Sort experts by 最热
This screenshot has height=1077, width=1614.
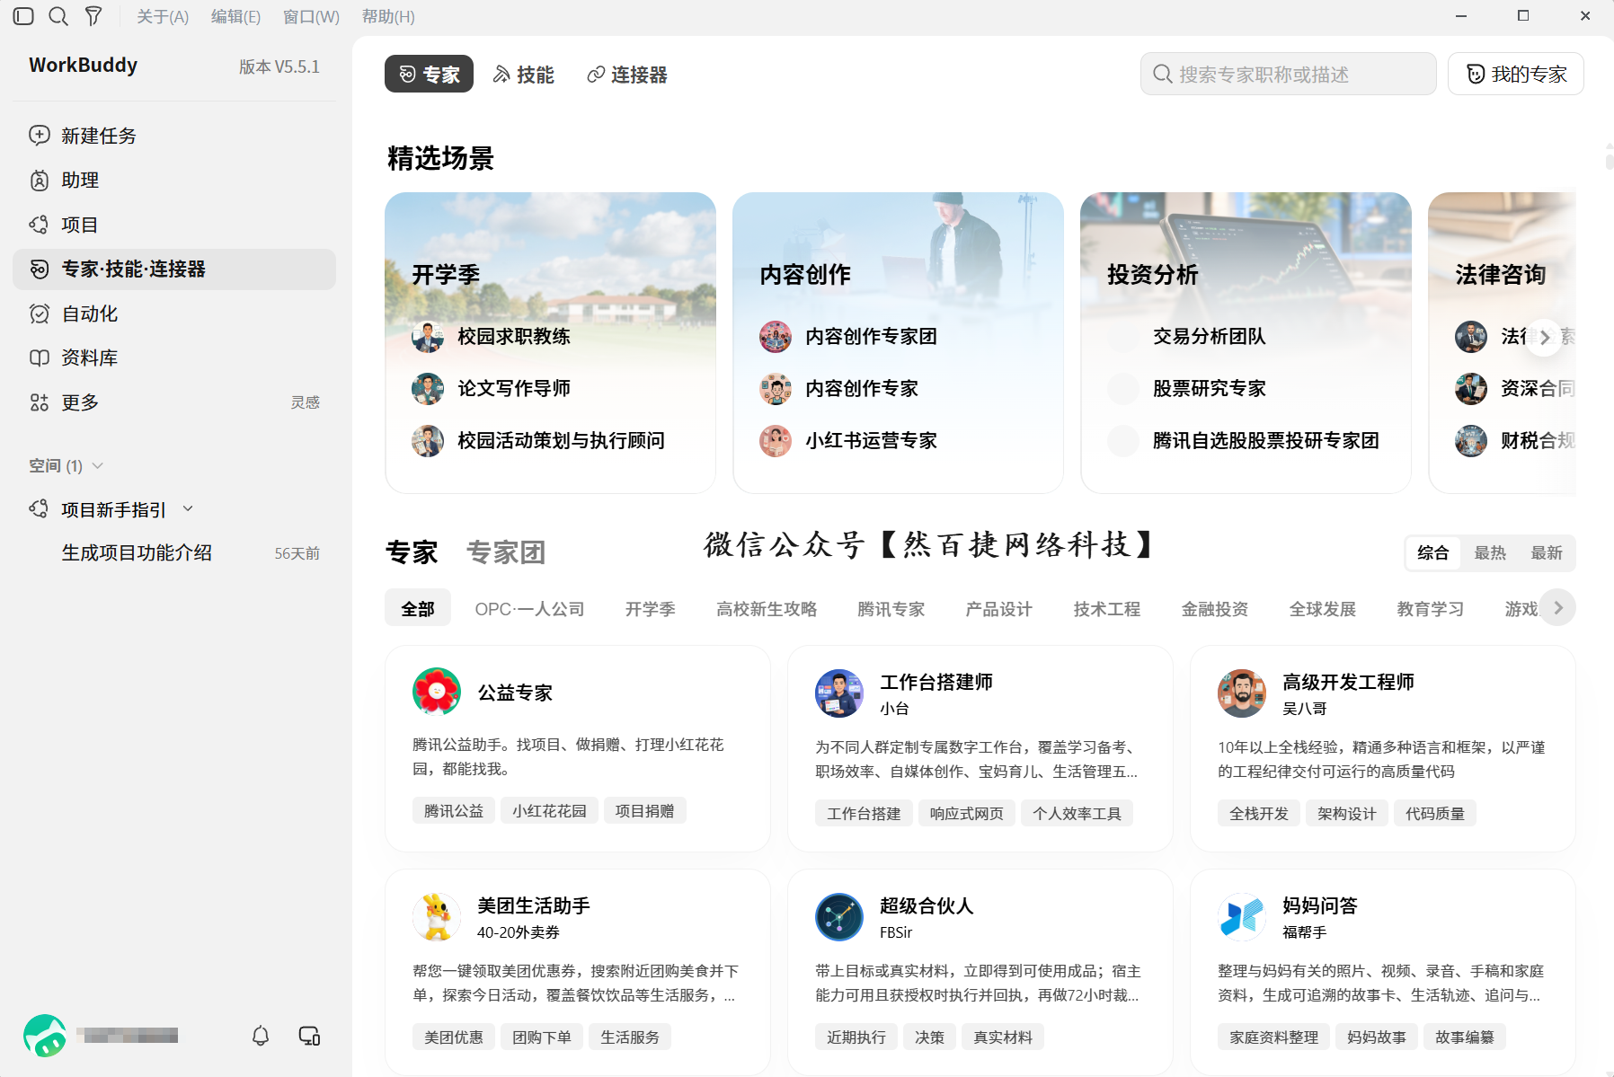tap(1490, 553)
